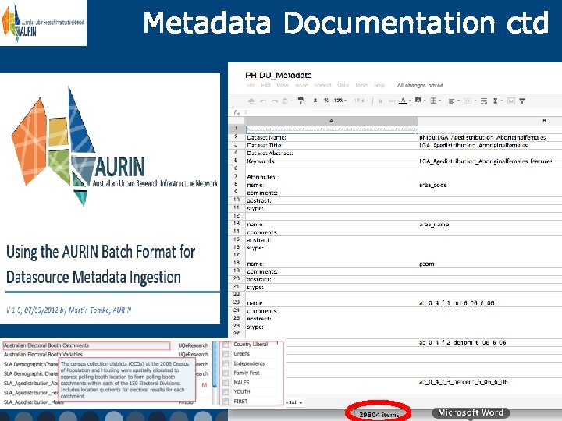Click the formula bar input field

(404, 112)
